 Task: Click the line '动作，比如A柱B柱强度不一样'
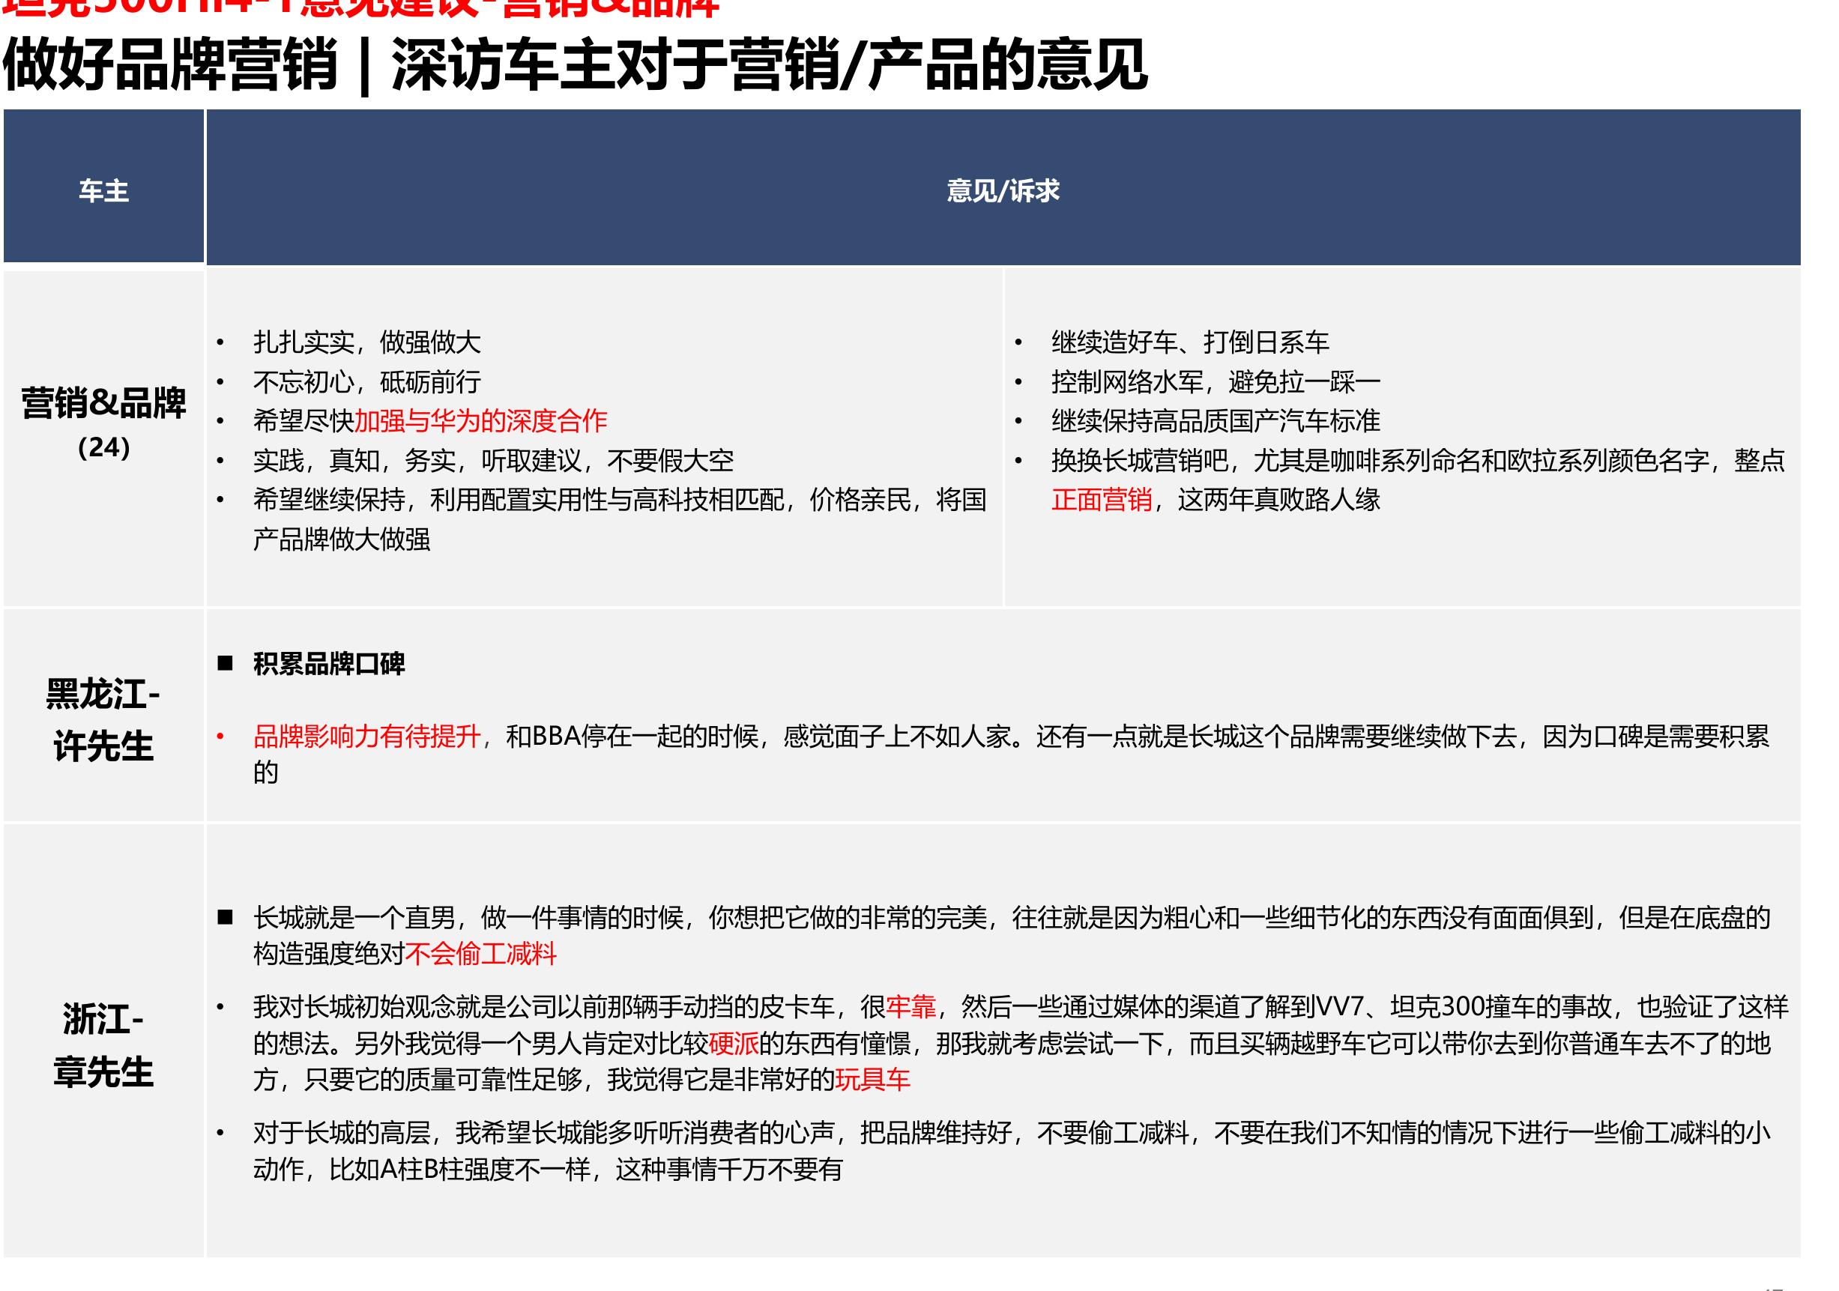click(x=548, y=1170)
